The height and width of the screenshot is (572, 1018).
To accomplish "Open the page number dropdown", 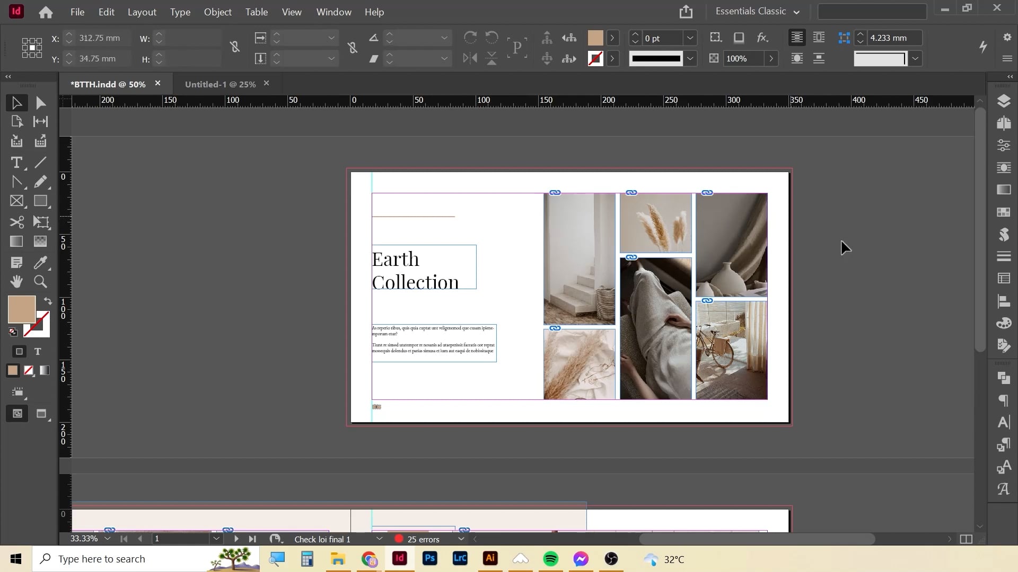I will point(216,539).
